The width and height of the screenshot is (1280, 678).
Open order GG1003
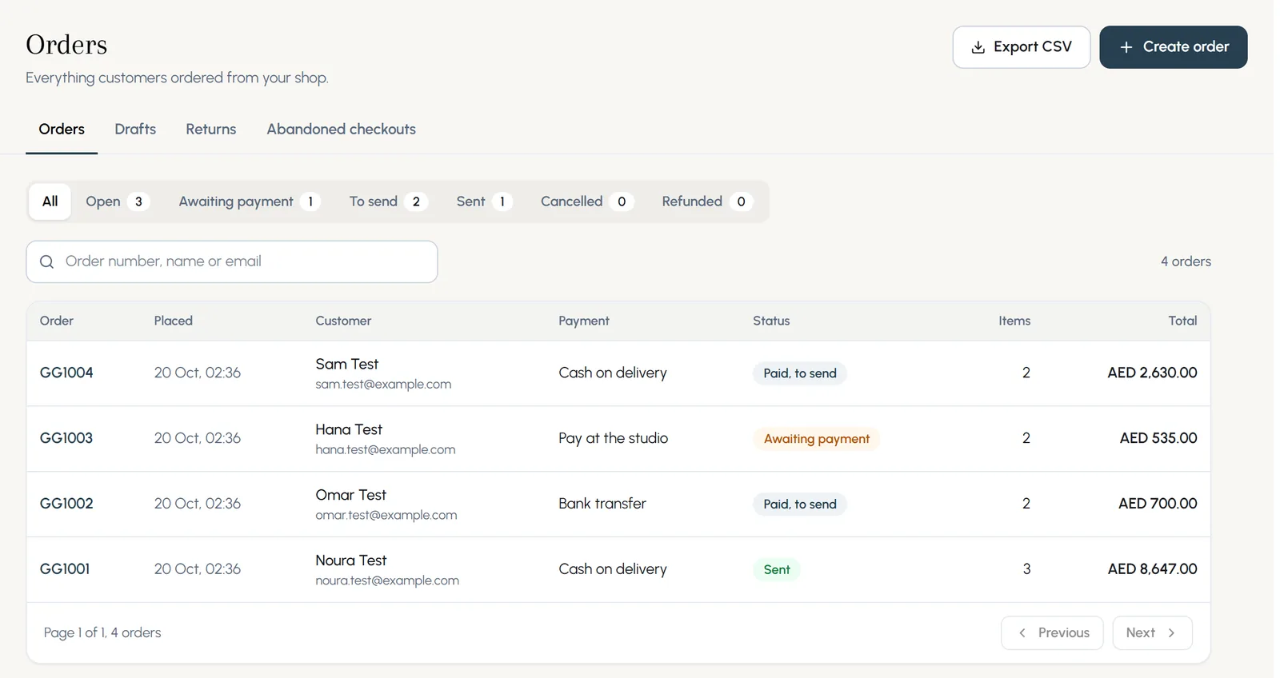pos(66,438)
